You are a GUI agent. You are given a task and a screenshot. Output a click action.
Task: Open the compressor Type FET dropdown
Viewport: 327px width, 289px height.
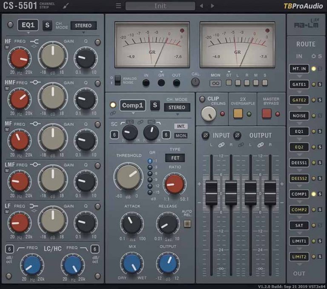point(175,158)
